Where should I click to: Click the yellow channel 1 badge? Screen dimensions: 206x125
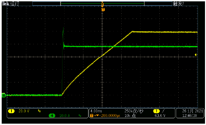(11, 111)
